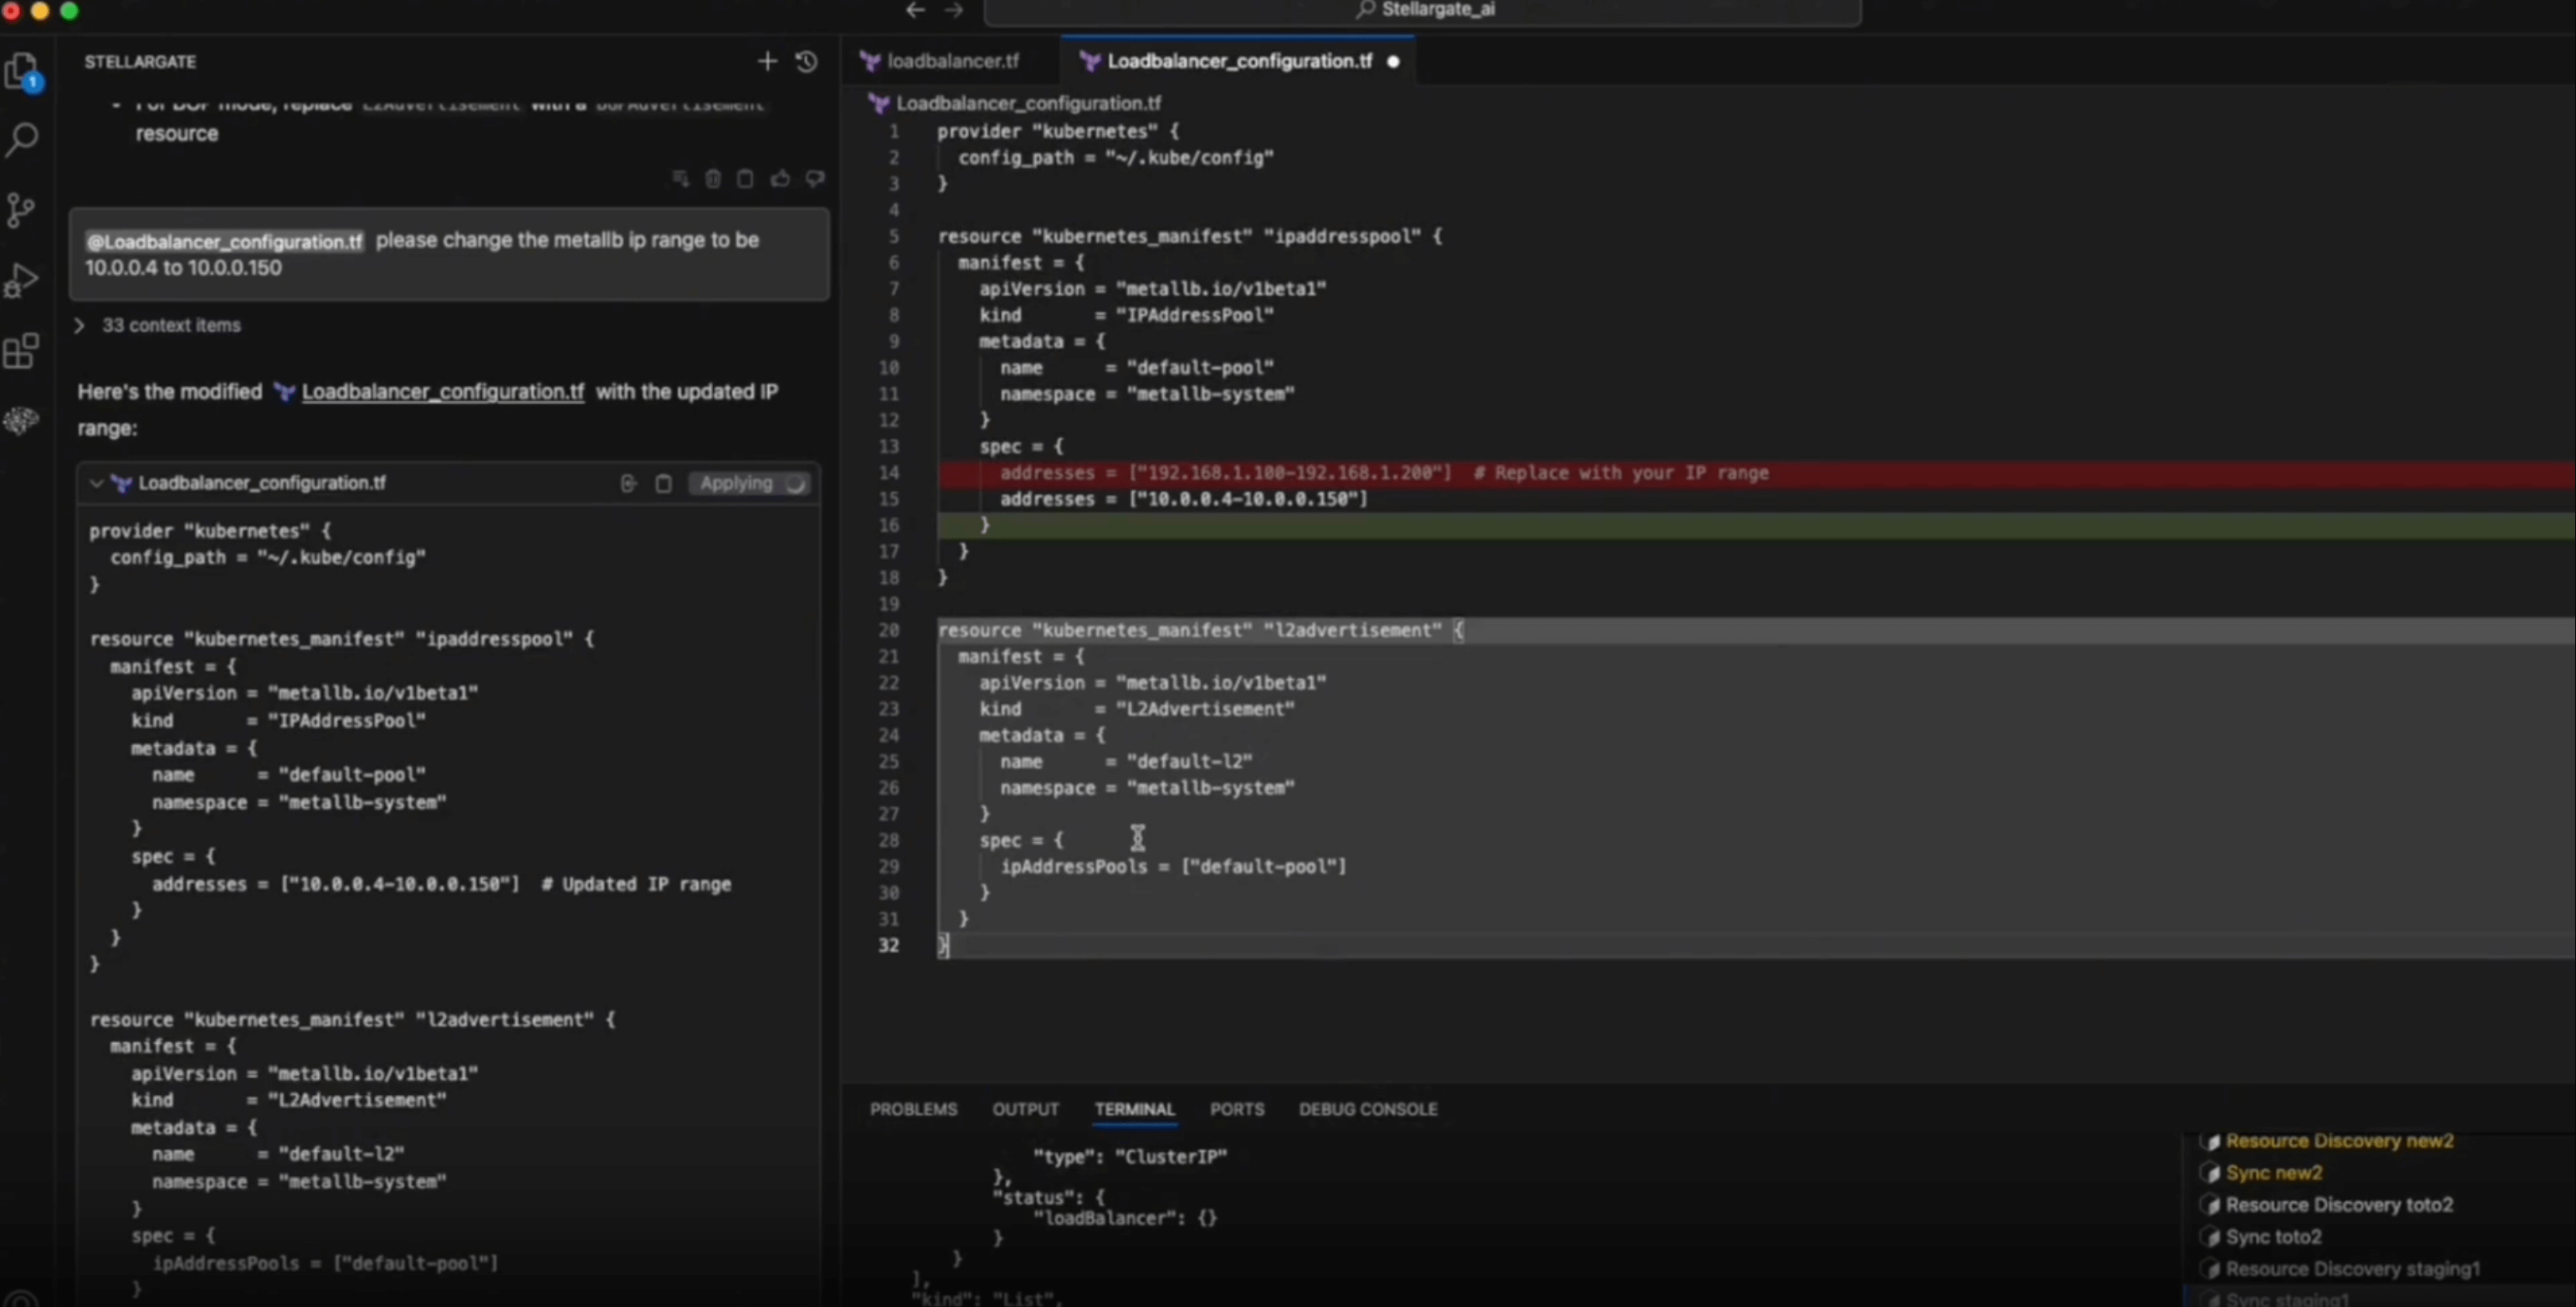This screenshot has width=2576, height=1307.
Task: Open the Stellargate brain icon panel
Action: coord(21,420)
